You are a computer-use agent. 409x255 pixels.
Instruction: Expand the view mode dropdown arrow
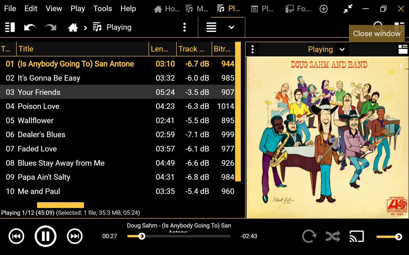click(231, 27)
